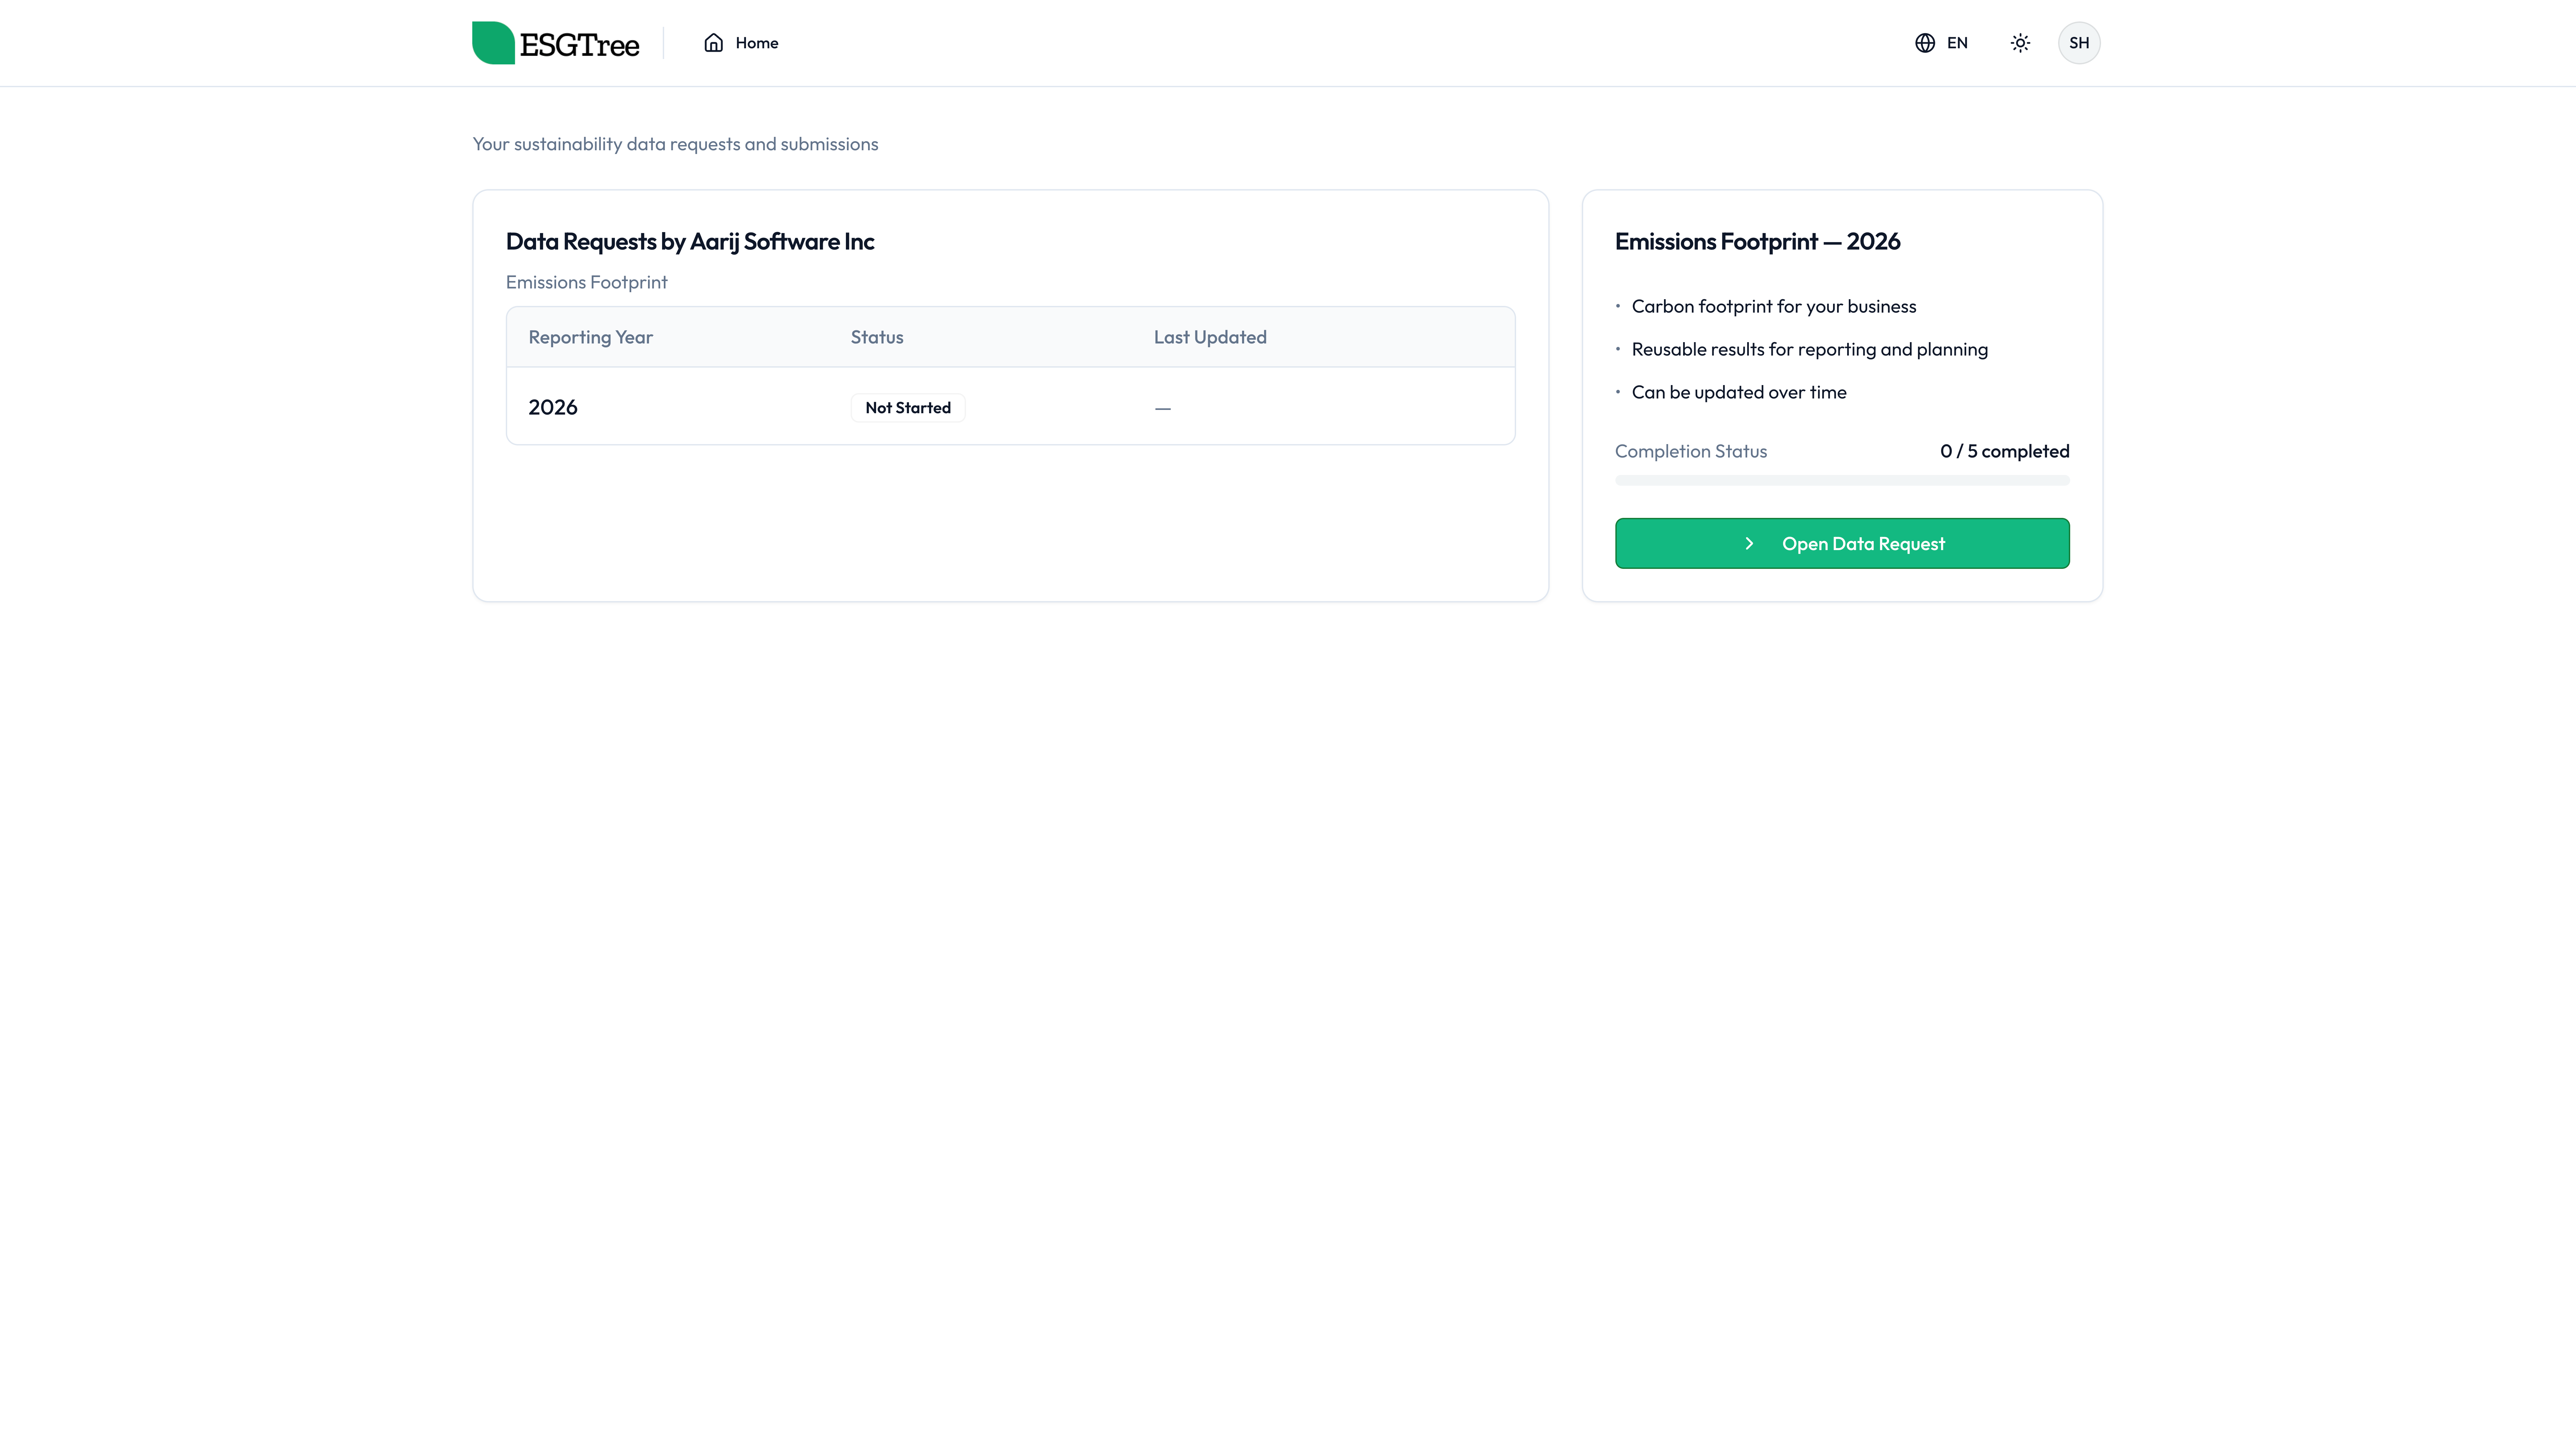Open the EN language dropdown

[x=1941, y=43]
